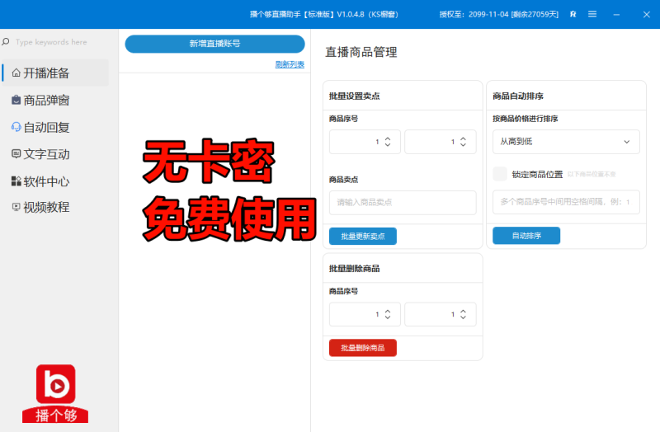
Task: Increase second 商品序号 under 批量设置卖点
Action: (x=463, y=139)
